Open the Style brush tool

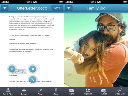coord(40,90)
